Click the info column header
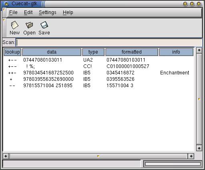This screenshot has height=170, width=205. pos(176,52)
